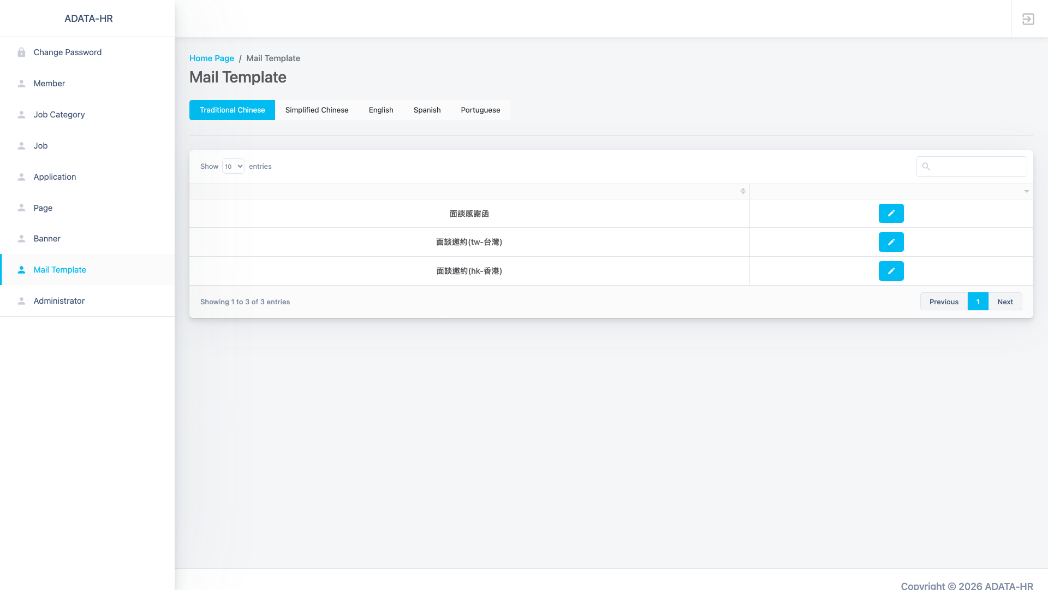Click the person icon next to Member
The width and height of the screenshot is (1048, 590).
tap(21, 84)
